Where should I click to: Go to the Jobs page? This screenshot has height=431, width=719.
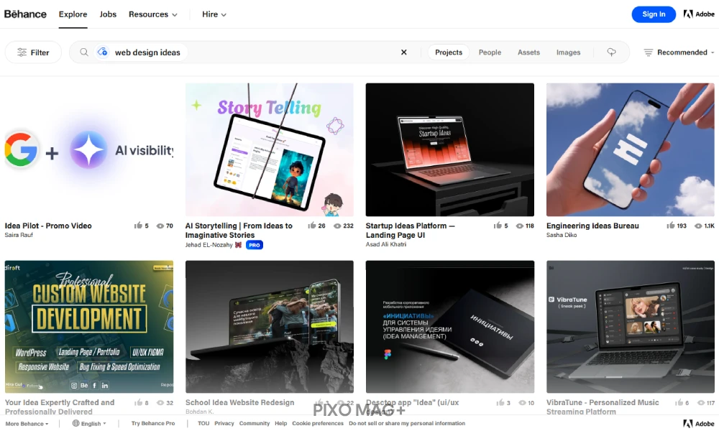click(x=108, y=14)
